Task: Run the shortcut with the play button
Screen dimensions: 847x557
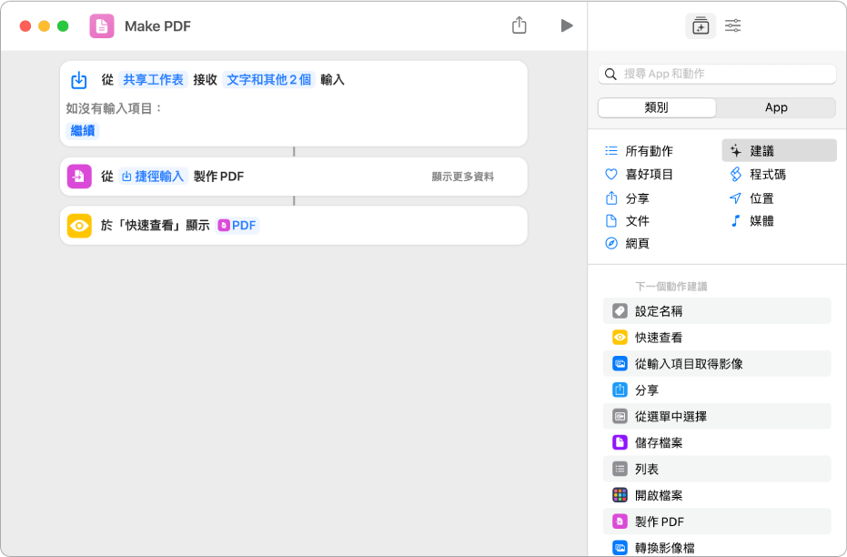Action: click(x=566, y=25)
